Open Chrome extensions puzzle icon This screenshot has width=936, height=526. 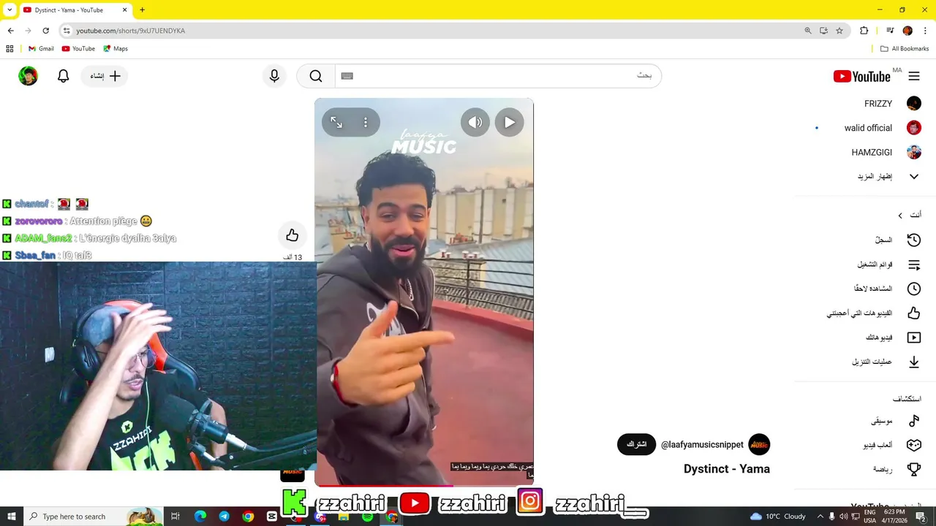[864, 31]
